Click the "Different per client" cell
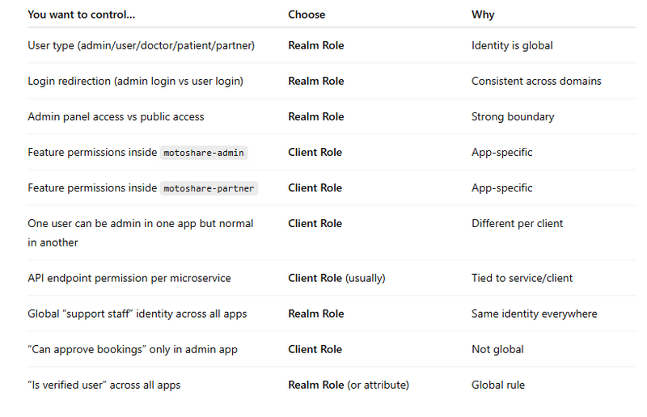647x417 pixels. coord(518,223)
